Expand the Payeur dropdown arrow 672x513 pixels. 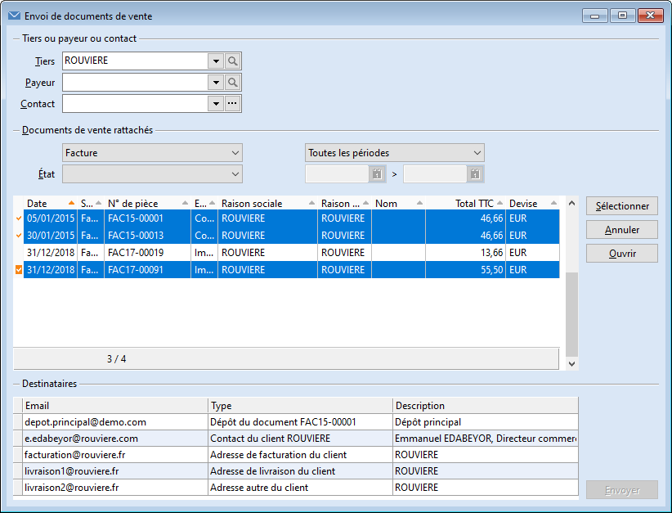pyautogui.click(x=216, y=82)
